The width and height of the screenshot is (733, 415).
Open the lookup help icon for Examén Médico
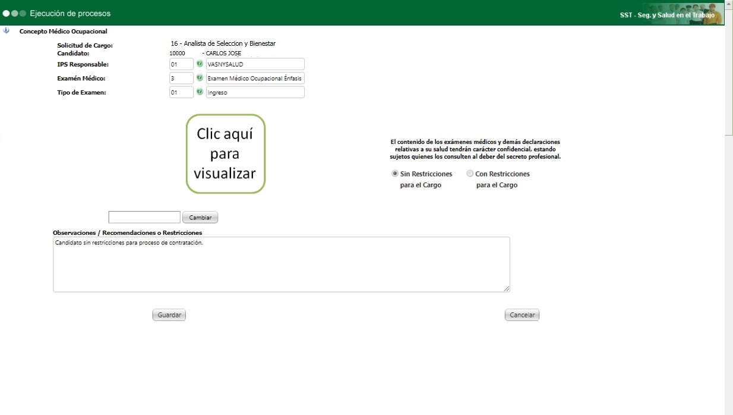click(200, 78)
